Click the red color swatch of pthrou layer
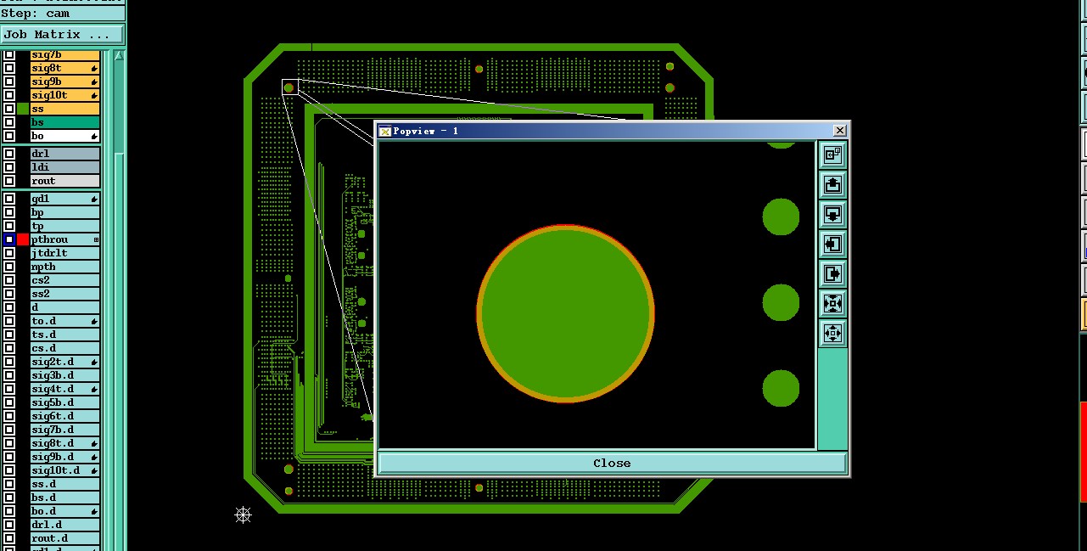 pos(23,239)
